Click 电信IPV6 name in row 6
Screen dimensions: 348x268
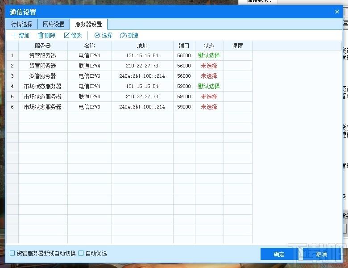click(89, 107)
